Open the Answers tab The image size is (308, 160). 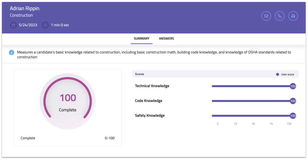click(x=166, y=39)
